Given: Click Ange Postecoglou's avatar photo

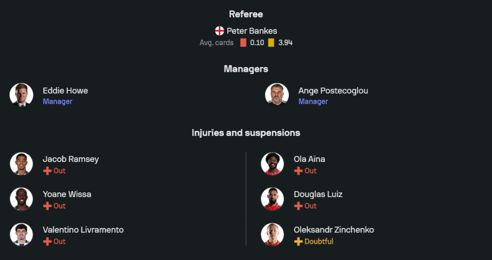Looking at the screenshot, I should (x=277, y=95).
